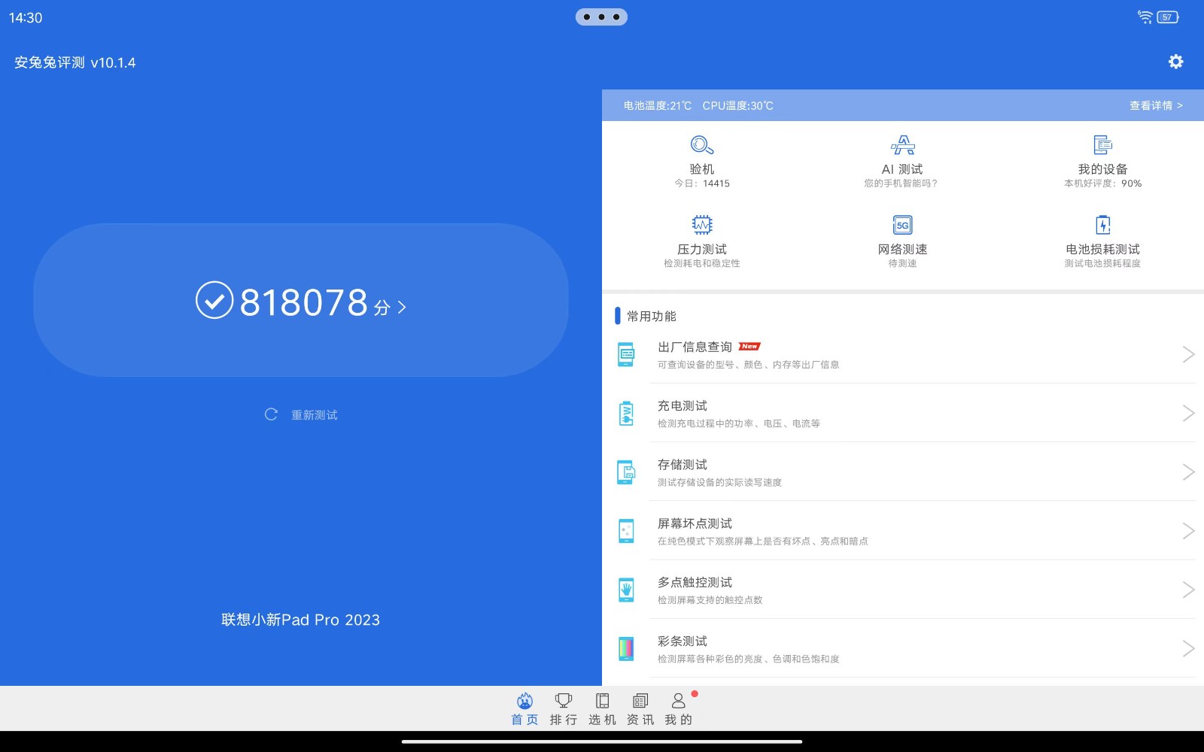This screenshot has height=752, width=1204.
Task: Click the 重新测试 refresh icon
Action: (x=271, y=414)
